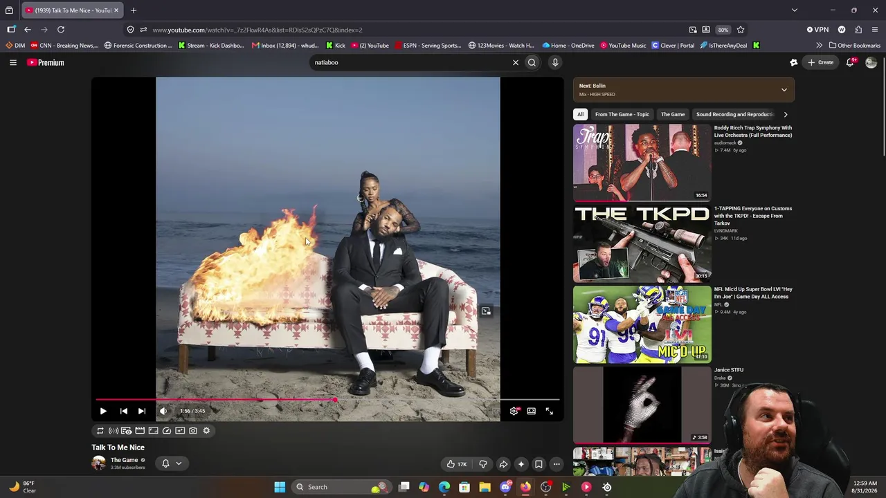Play the paused video

pyautogui.click(x=103, y=411)
